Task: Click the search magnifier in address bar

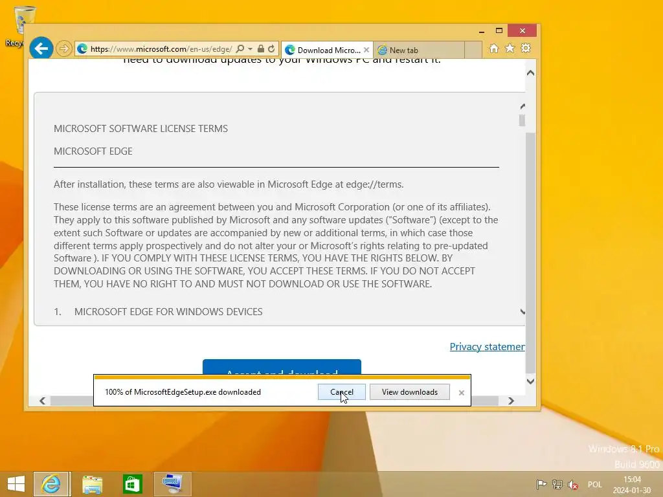Action: pyautogui.click(x=240, y=49)
